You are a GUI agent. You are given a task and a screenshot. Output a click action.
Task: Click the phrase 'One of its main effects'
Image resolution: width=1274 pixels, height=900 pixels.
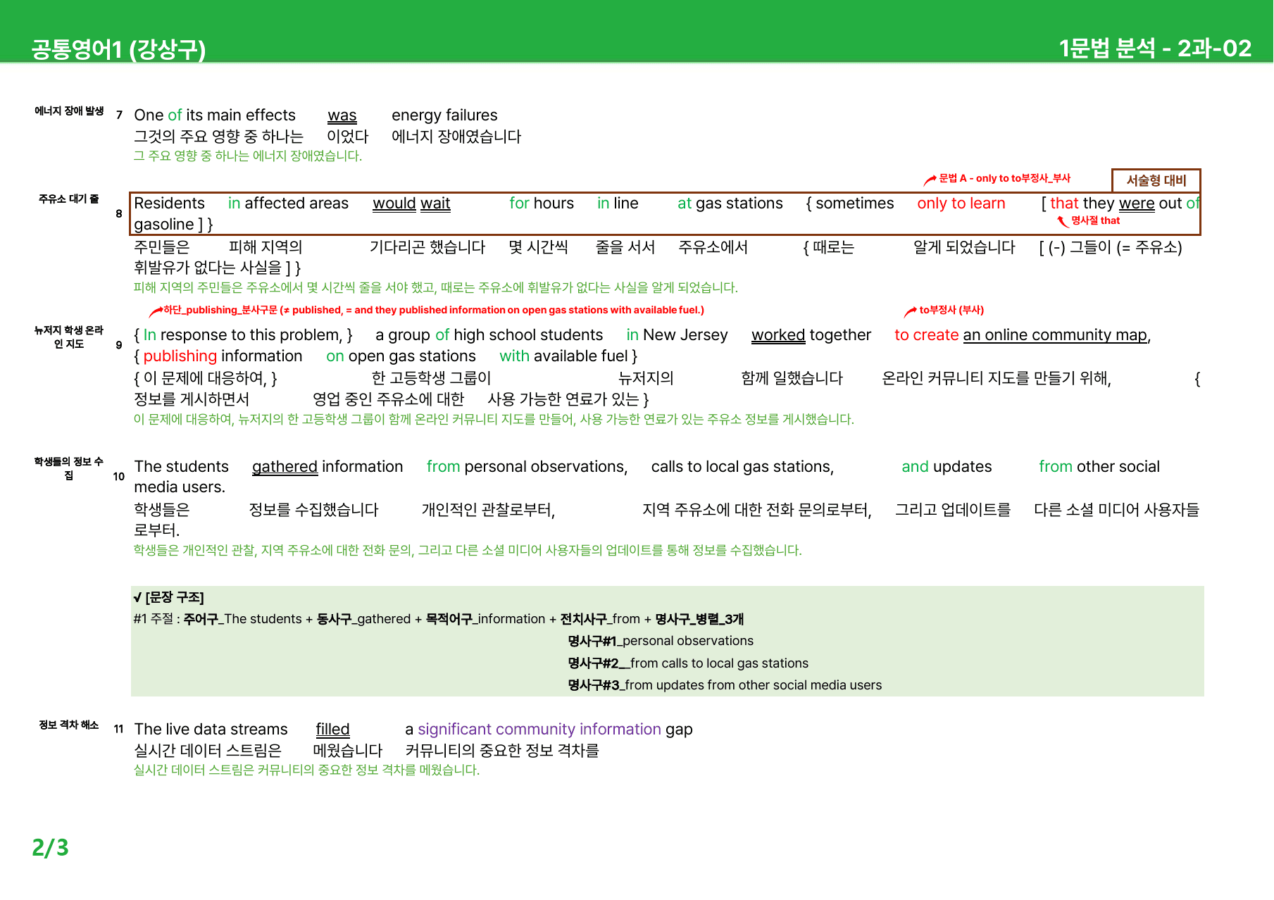coord(215,115)
